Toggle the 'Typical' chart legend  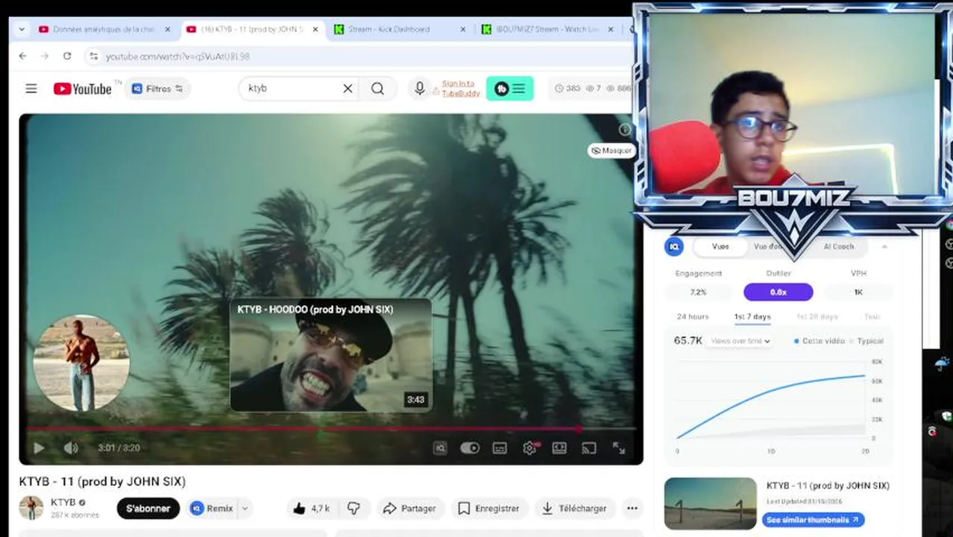[866, 341]
